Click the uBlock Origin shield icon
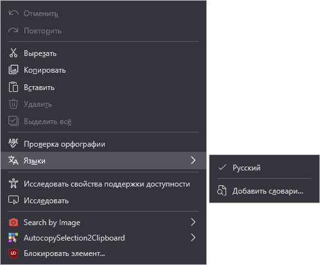 (13, 253)
